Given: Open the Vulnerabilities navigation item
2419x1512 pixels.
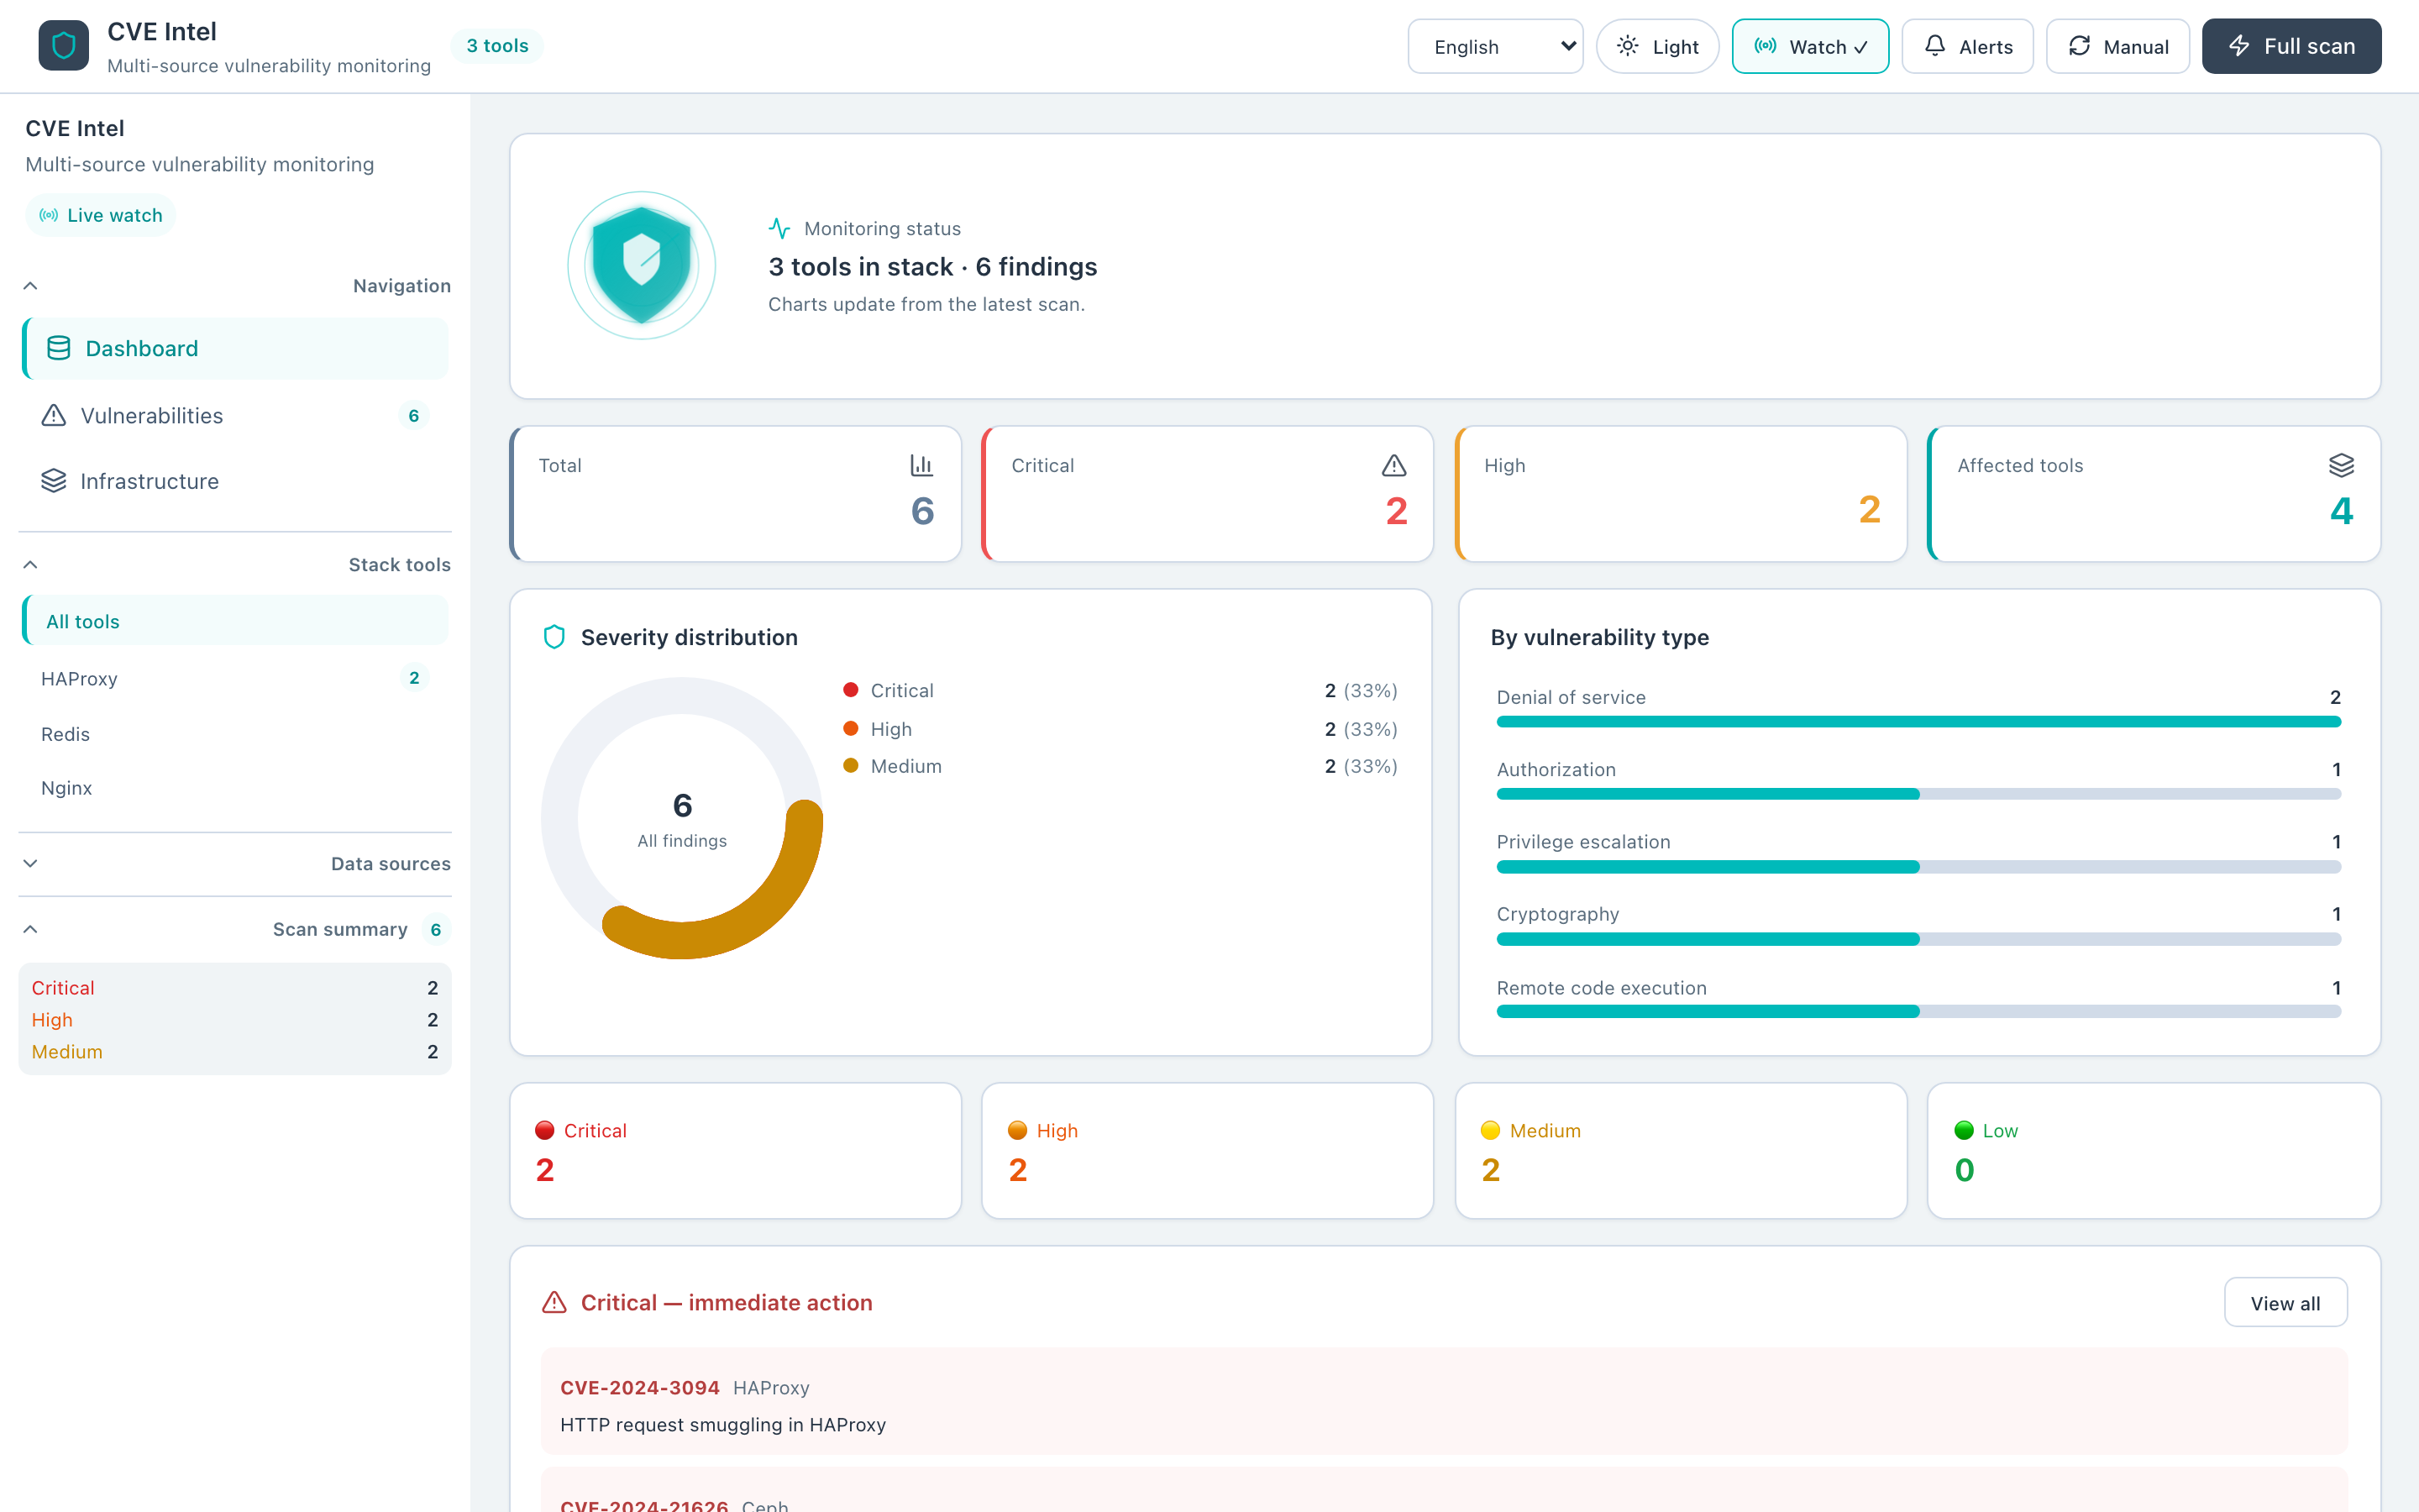Looking at the screenshot, I should coord(235,415).
